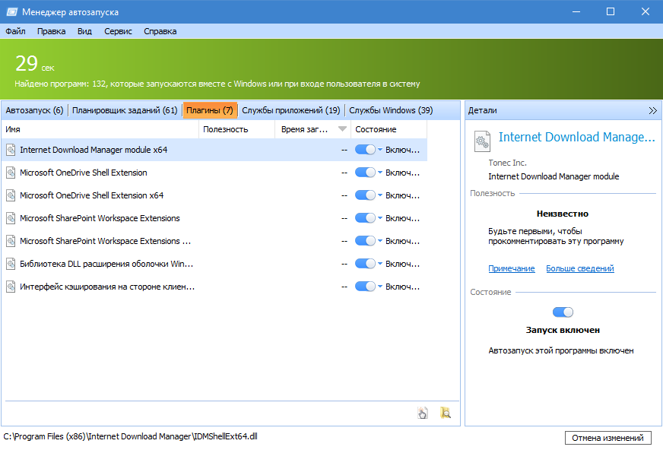Click the file icon beside Internet Download Manager module x64
This screenshot has height=450, width=663.
[11, 150]
